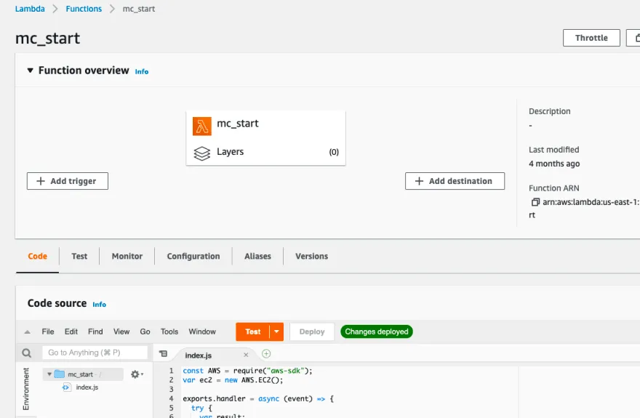Click the Changes deployed status badge

tap(376, 331)
